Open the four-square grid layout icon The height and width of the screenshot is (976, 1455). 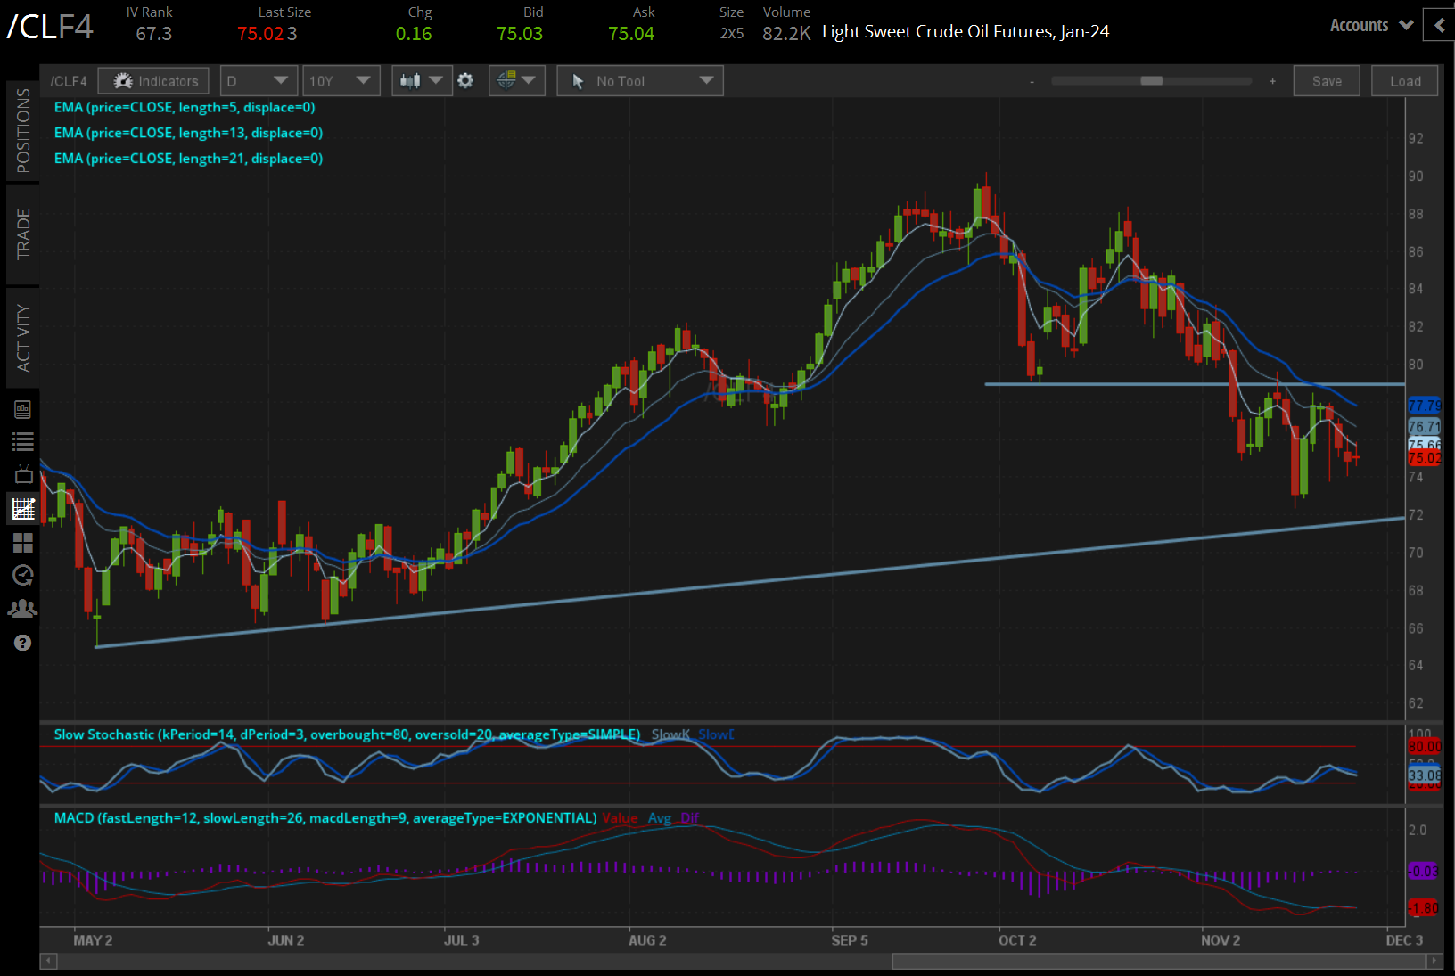coord(23,543)
